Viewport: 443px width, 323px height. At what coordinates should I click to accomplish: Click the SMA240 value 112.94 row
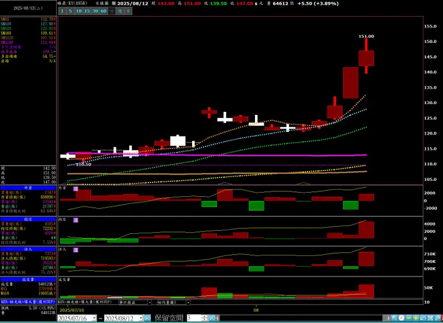[x=28, y=42]
